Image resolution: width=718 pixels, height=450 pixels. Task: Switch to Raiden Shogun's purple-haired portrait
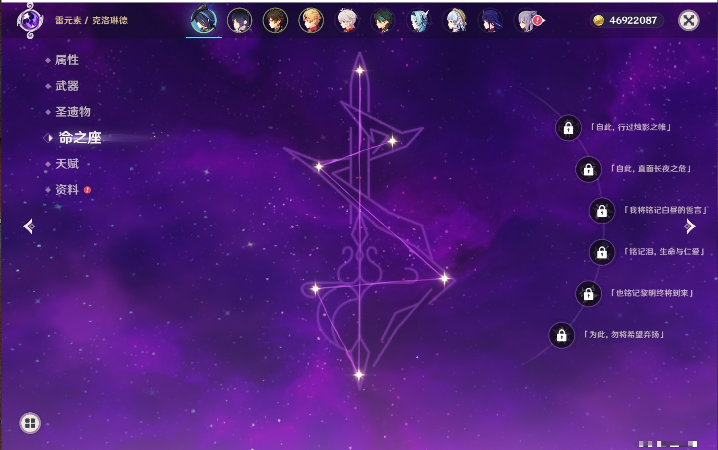(x=490, y=21)
